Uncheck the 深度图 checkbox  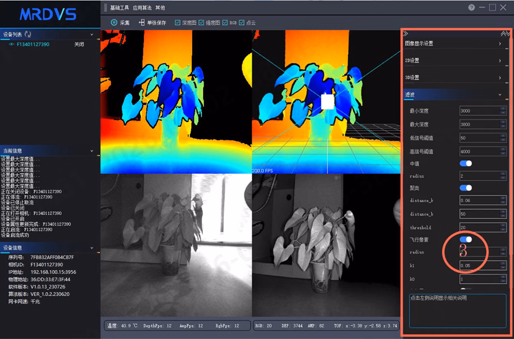178,23
